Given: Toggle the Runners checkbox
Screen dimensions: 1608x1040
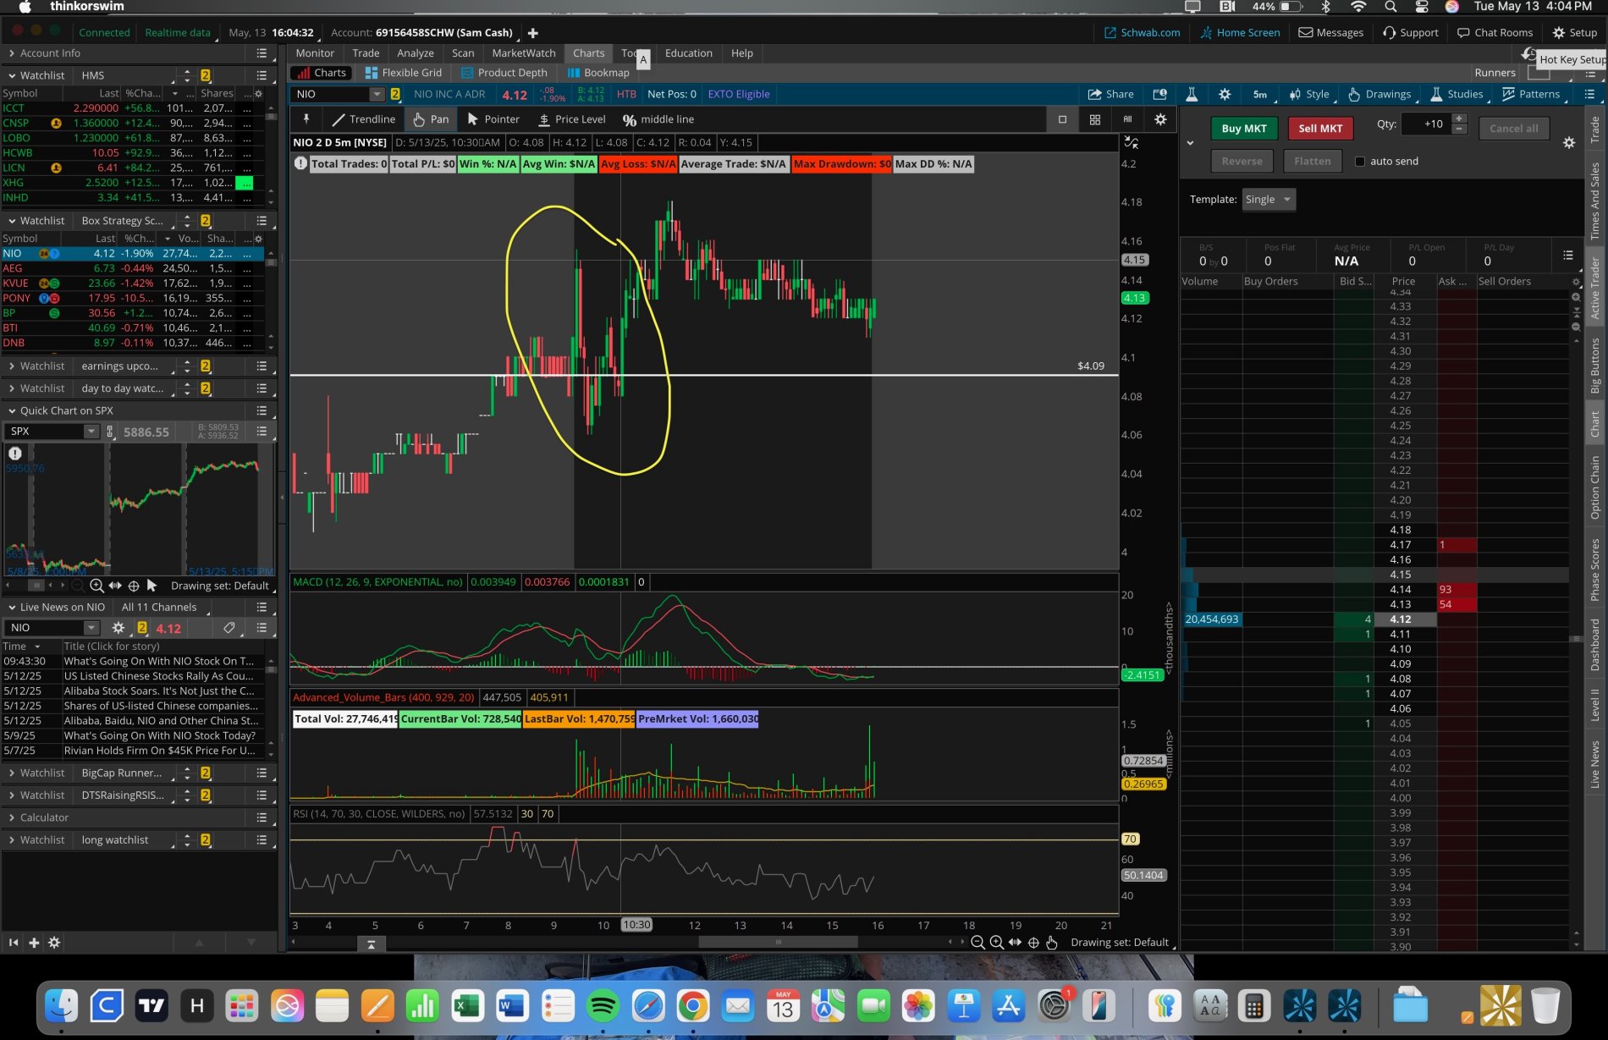Looking at the screenshot, I should (x=1538, y=73).
